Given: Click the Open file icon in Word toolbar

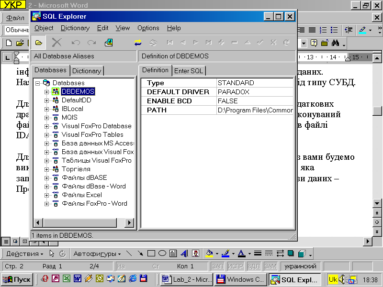Looking at the screenshot, I should [x=20, y=43].
